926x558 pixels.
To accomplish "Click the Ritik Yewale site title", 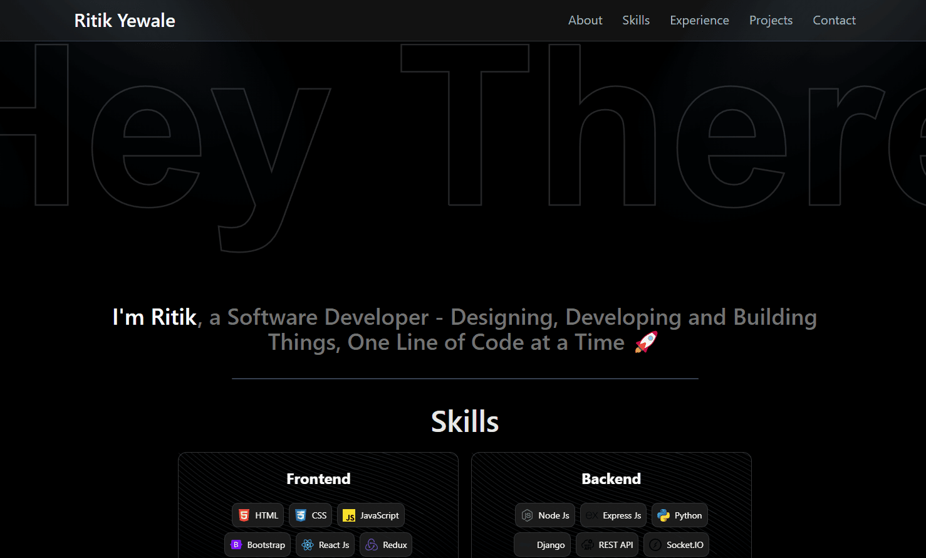I will (125, 20).
